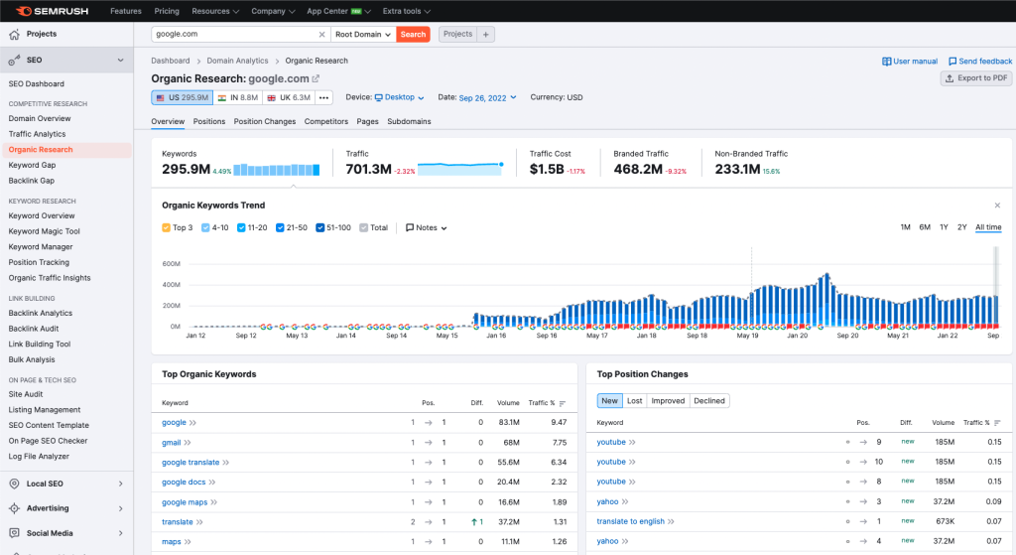The height and width of the screenshot is (555, 1016).
Task: Switch to the Competitors tab
Action: pos(325,121)
